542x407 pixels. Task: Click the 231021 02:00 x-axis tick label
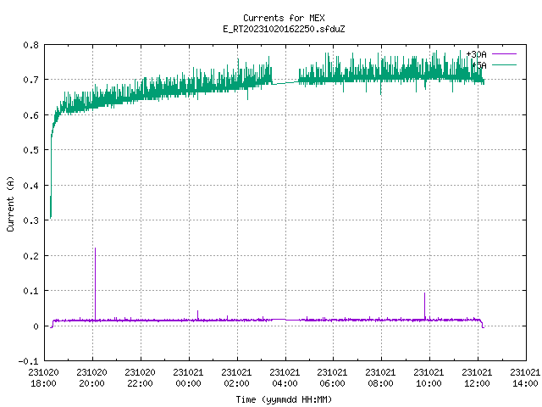(x=236, y=378)
